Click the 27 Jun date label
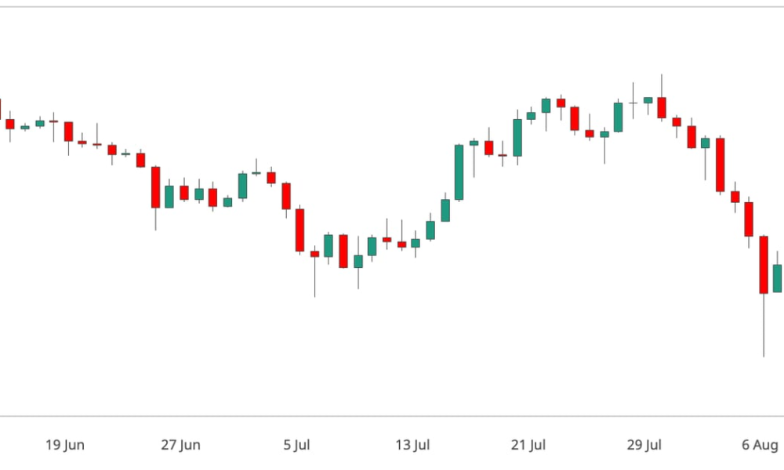The height and width of the screenshot is (470, 784). click(x=180, y=444)
